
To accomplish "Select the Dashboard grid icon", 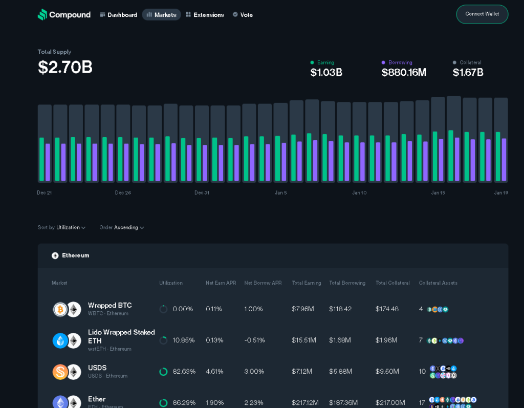I will 102,15.
